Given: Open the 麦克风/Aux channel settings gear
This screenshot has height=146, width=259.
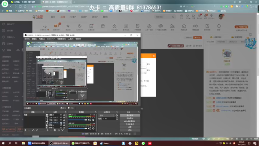Looking at the screenshot, I should click(x=93, y=120).
